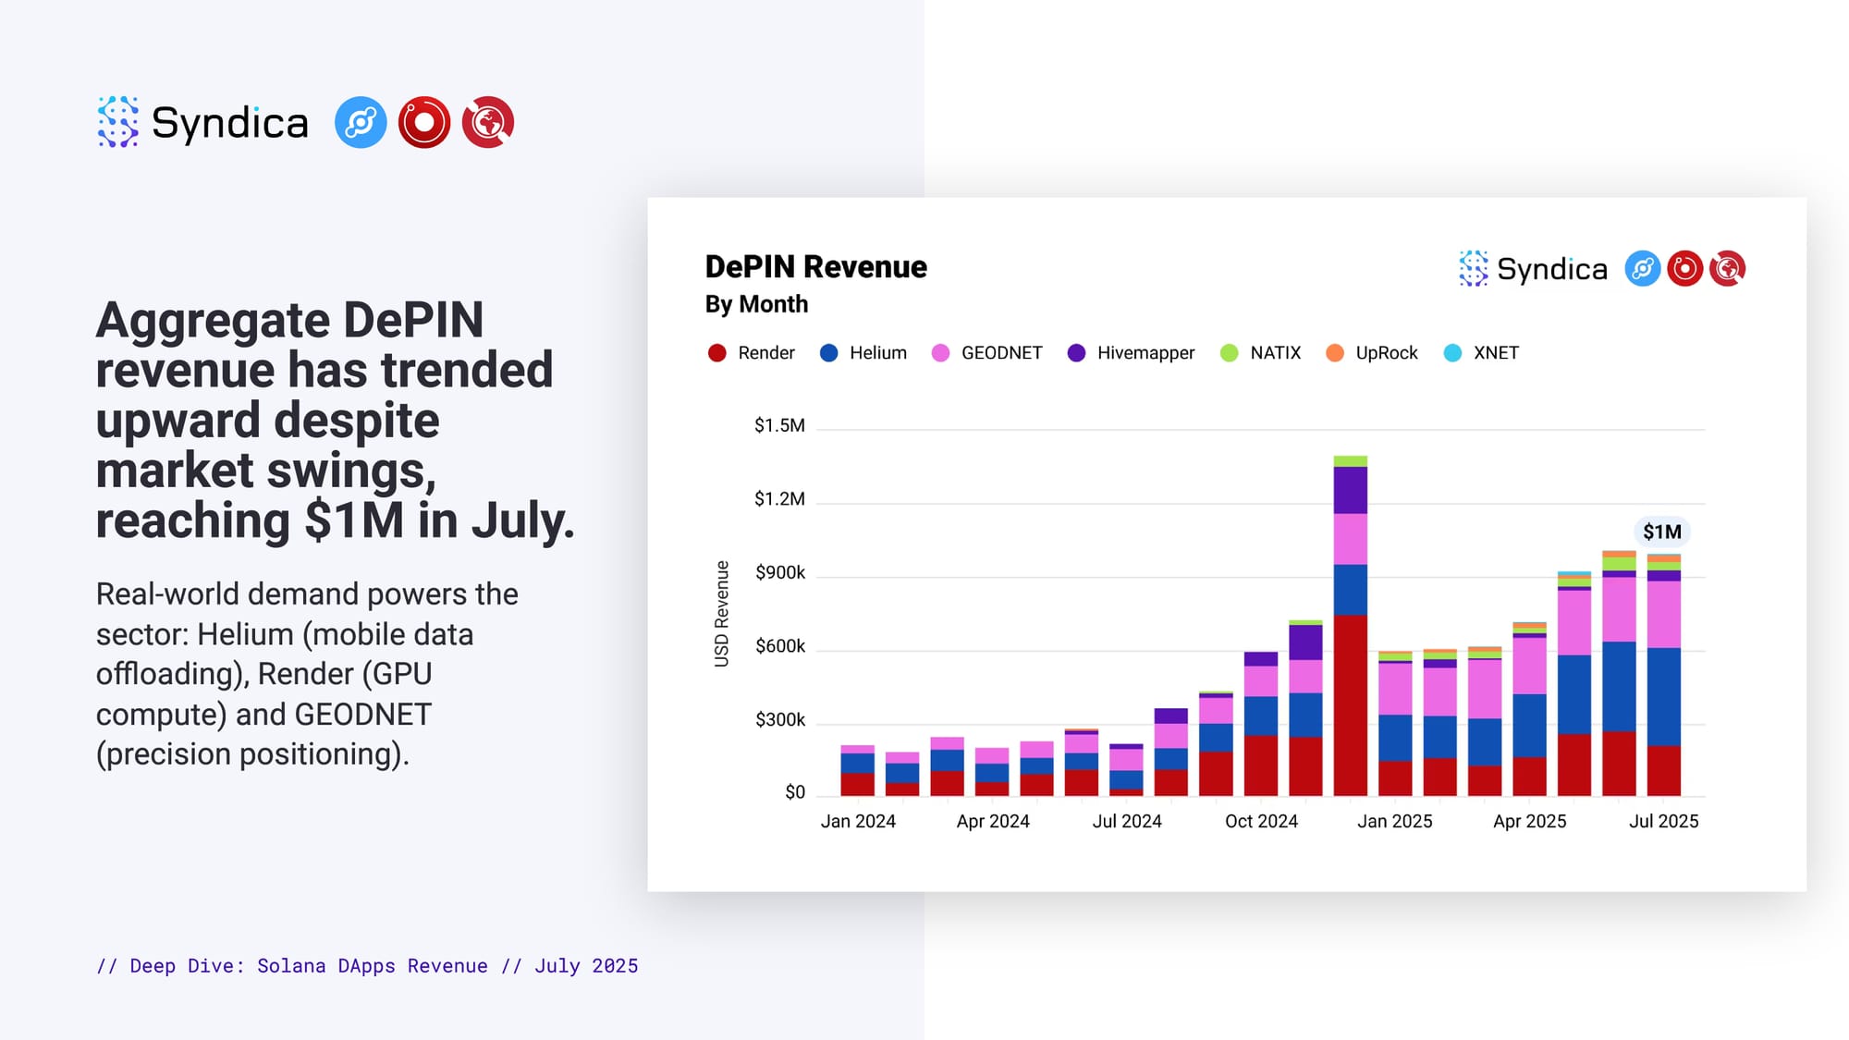Select the GEODNET pink legend swatch
The width and height of the screenshot is (1849, 1040).
point(940,353)
